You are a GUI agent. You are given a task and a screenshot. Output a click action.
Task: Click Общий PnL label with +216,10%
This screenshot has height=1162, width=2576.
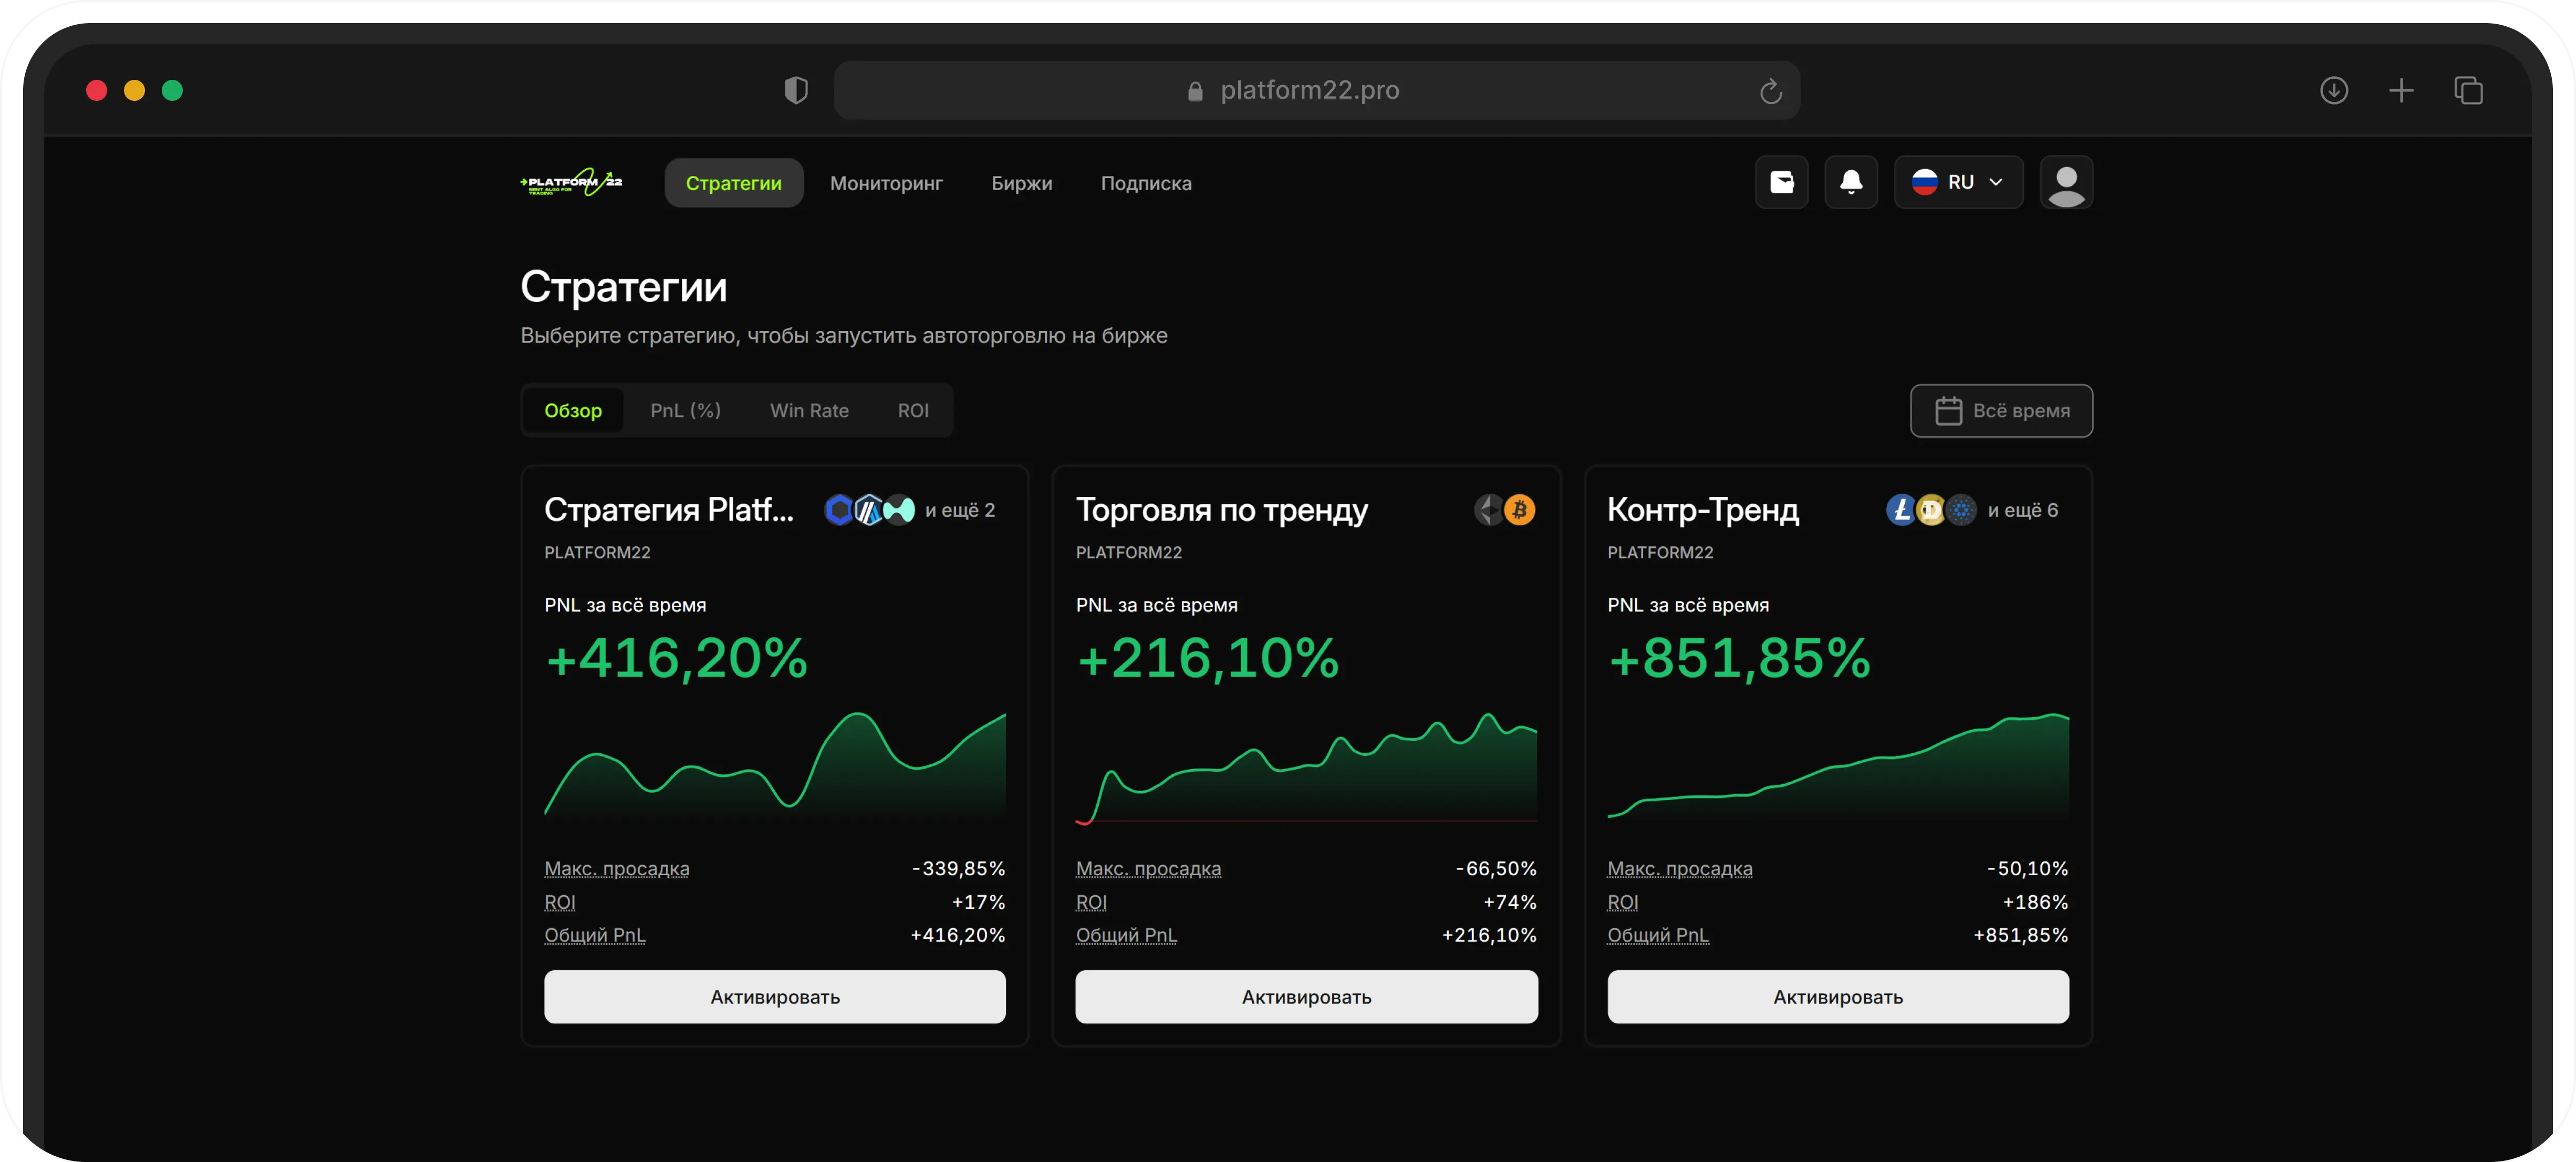[x=1126, y=935]
